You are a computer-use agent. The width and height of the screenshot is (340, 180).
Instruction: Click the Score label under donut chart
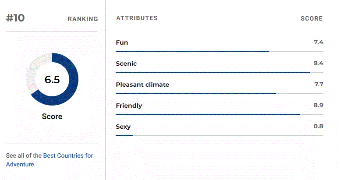pyautogui.click(x=52, y=116)
